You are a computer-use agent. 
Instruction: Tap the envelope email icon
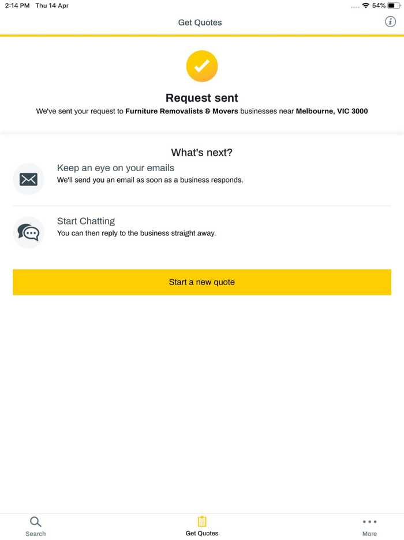click(28, 179)
